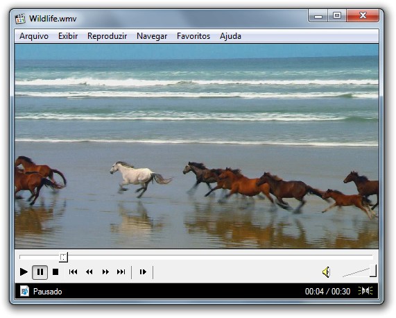Open the Arquivo menu
This screenshot has width=396, height=318.
[34, 36]
